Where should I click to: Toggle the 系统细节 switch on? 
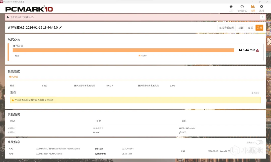tap(259, 142)
